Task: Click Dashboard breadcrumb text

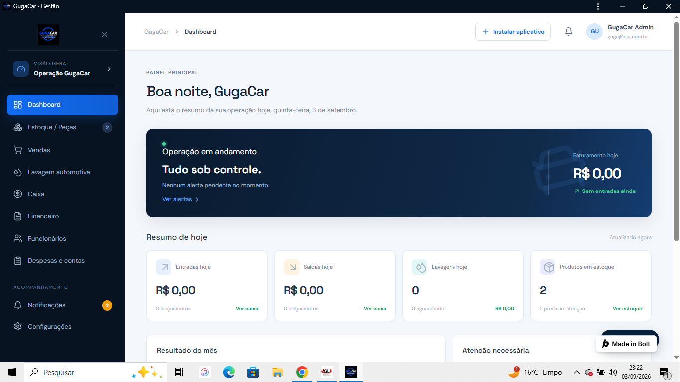Action: [200, 32]
